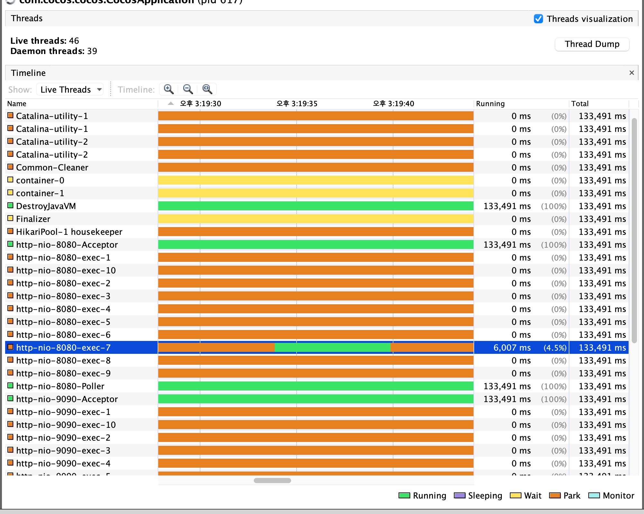The height and width of the screenshot is (514, 644).
Task: Sort by the Total column header
Action: [580, 104]
